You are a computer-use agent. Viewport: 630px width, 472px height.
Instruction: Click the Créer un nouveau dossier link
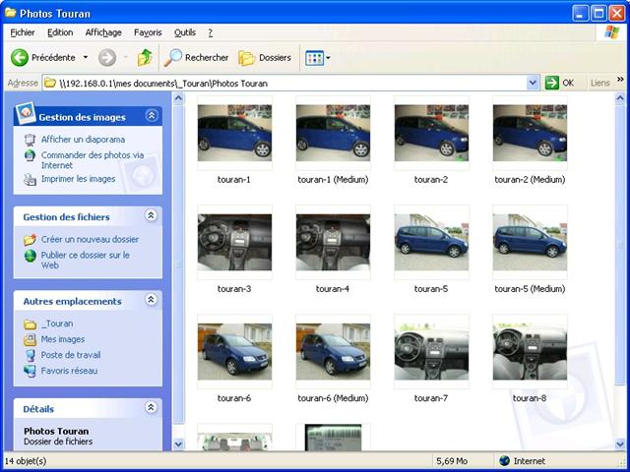coord(90,239)
